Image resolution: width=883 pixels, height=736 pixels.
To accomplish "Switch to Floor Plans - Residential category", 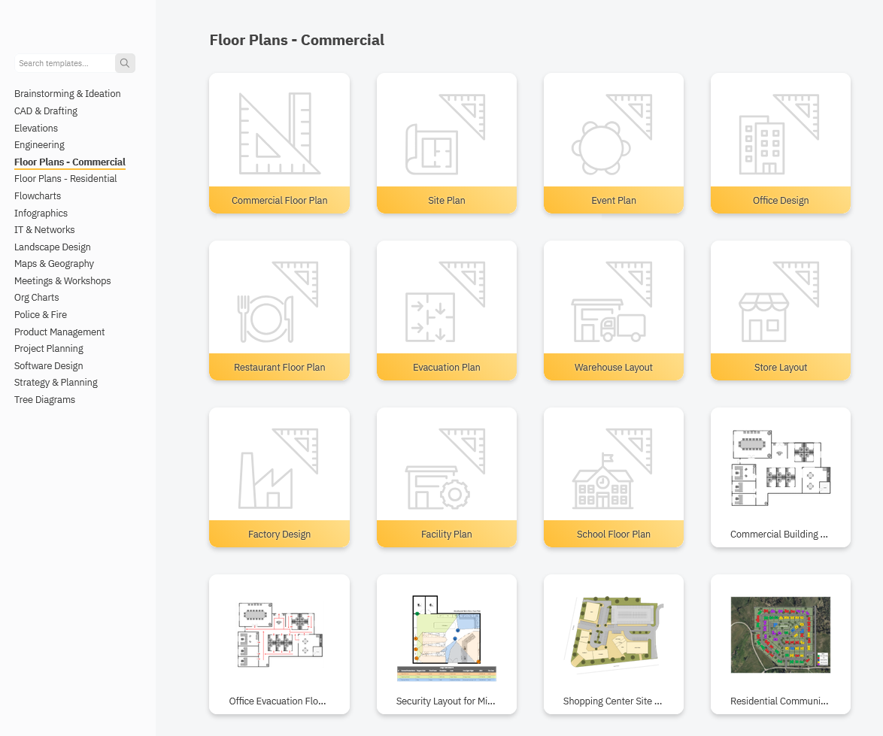I will pos(65,179).
